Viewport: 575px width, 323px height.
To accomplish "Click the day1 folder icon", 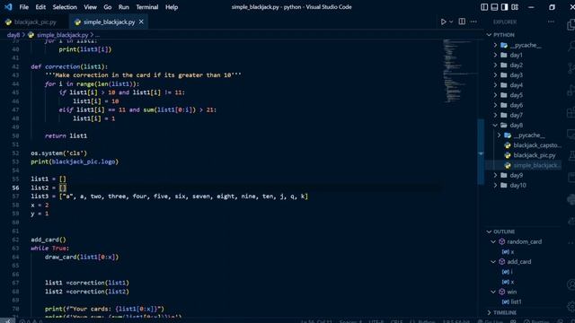I will point(504,55).
